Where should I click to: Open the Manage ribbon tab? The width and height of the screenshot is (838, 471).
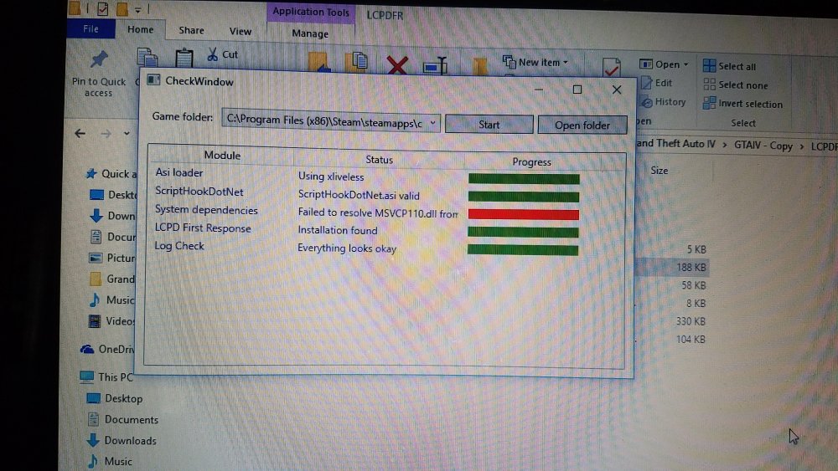click(310, 33)
